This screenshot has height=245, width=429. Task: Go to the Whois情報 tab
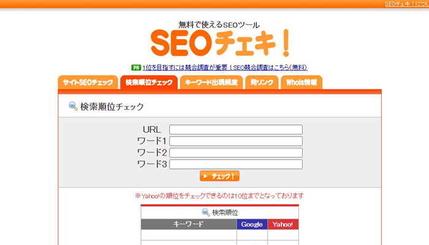point(302,82)
